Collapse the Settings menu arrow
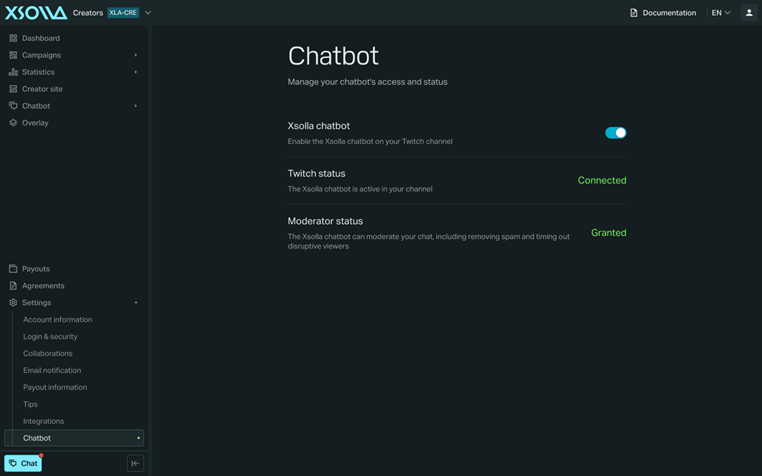This screenshot has width=762, height=476. pyautogui.click(x=136, y=303)
